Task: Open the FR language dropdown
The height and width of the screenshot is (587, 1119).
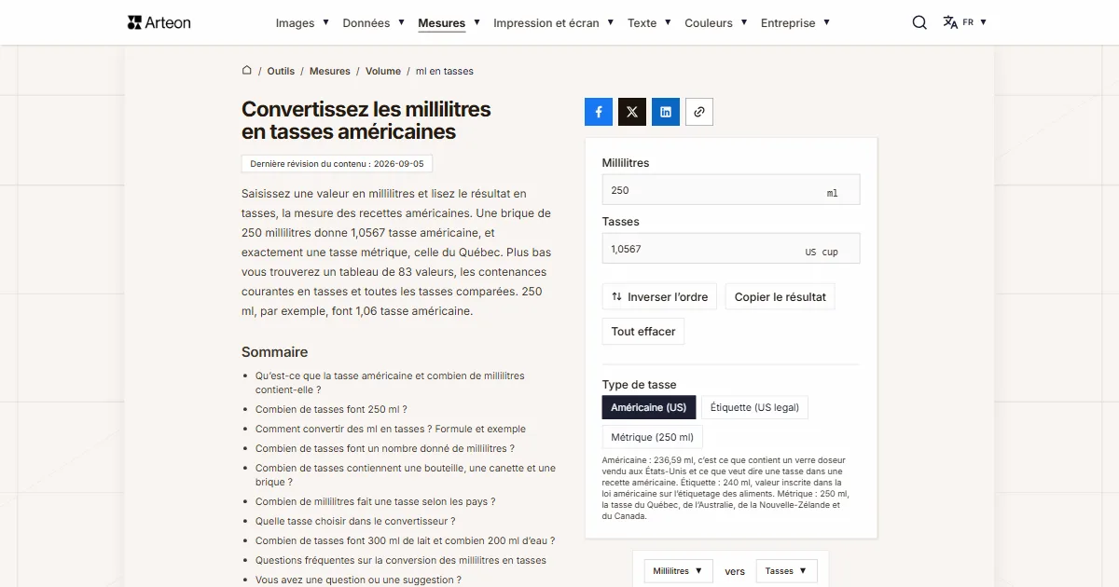Action: [x=974, y=22]
